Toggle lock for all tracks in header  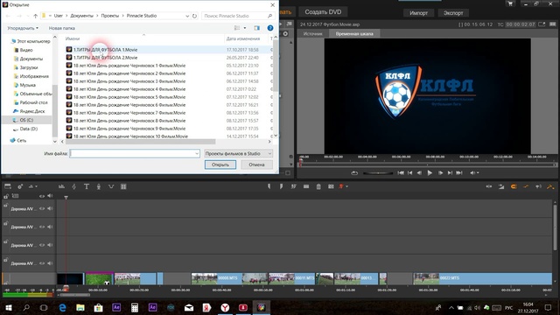(6, 196)
